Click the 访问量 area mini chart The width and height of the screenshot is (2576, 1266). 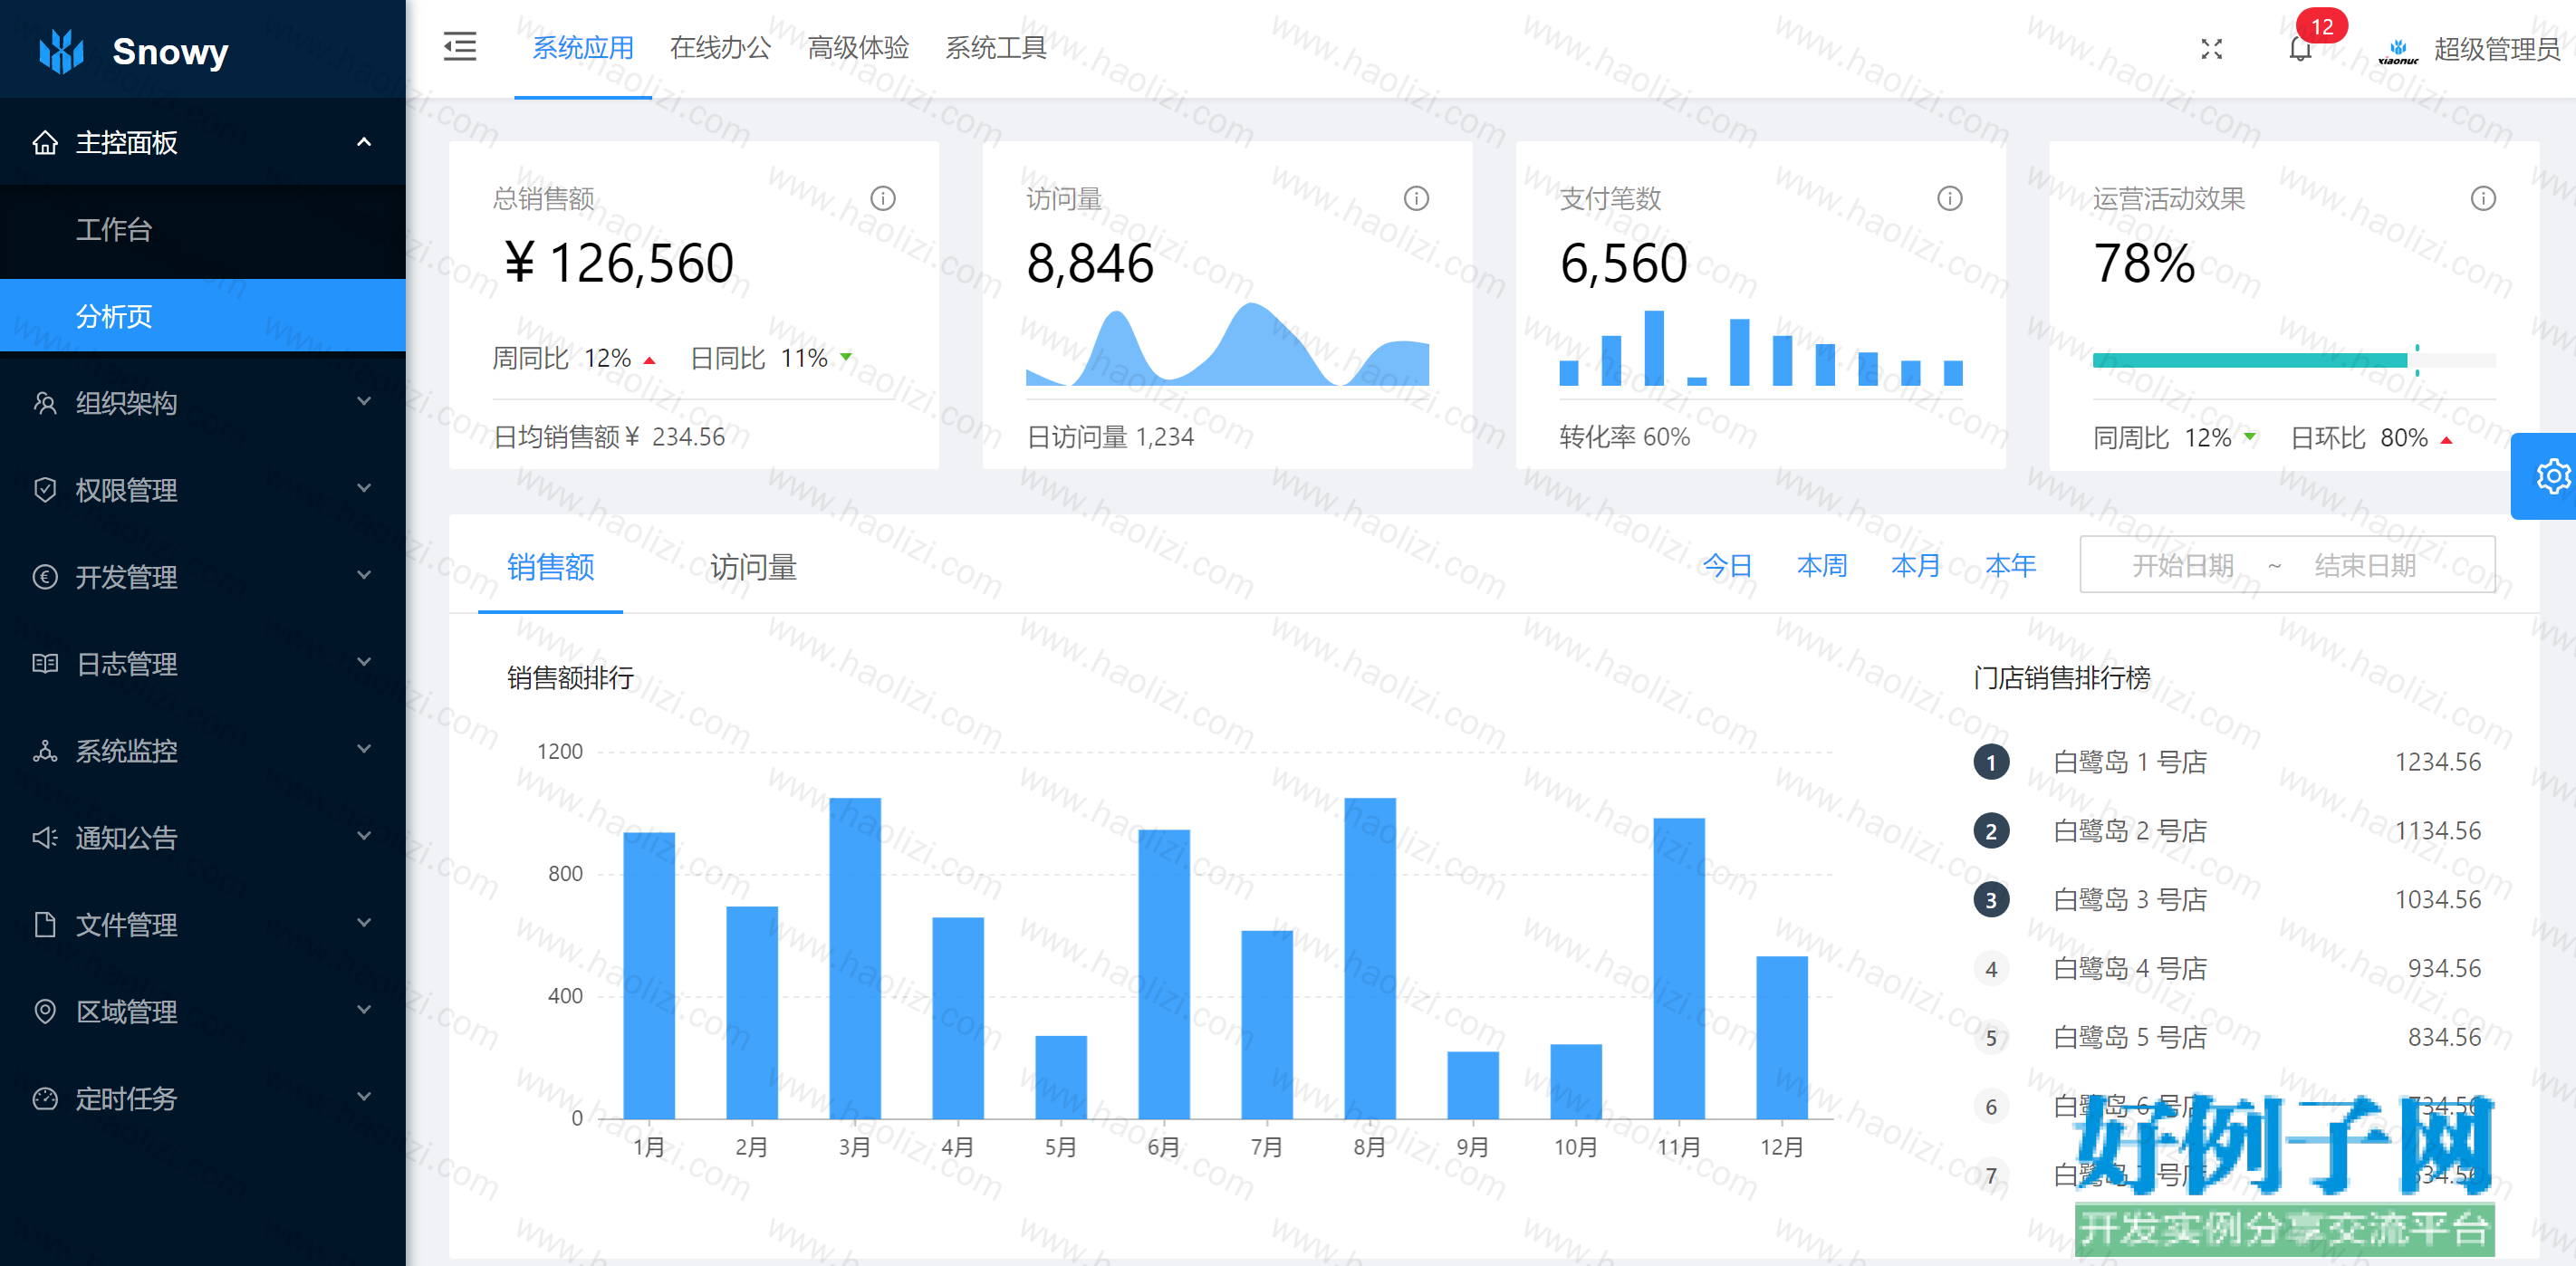[1227, 344]
